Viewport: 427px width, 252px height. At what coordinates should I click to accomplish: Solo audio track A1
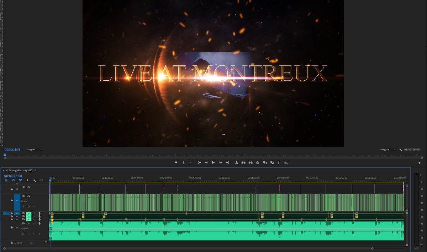(x=34, y=213)
